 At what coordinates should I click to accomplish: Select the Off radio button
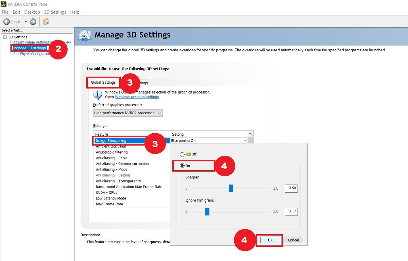[x=182, y=154]
